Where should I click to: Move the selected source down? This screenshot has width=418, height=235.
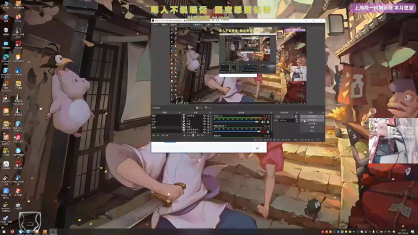click(x=202, y=135)
